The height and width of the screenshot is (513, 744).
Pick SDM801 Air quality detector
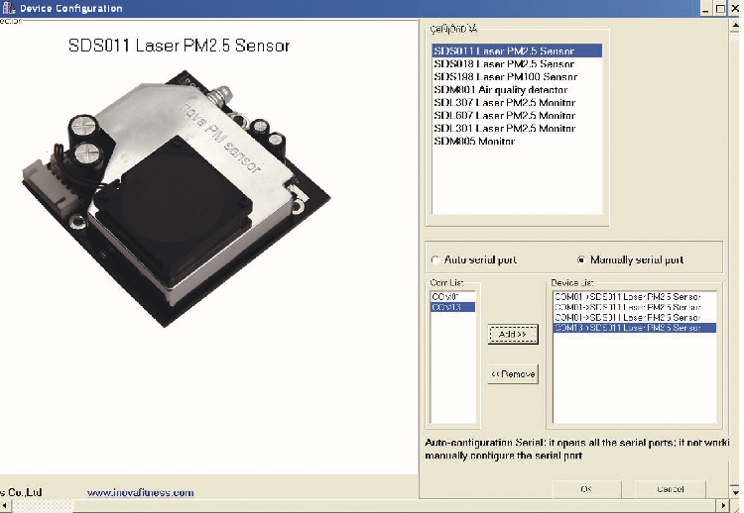click(x=500, y=89)
